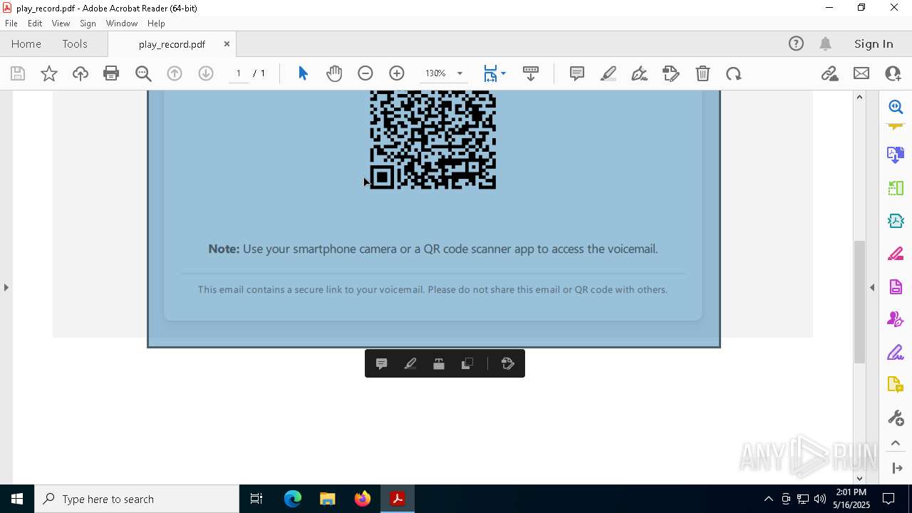Activate the Selection arrow tool

pos(303,73)
